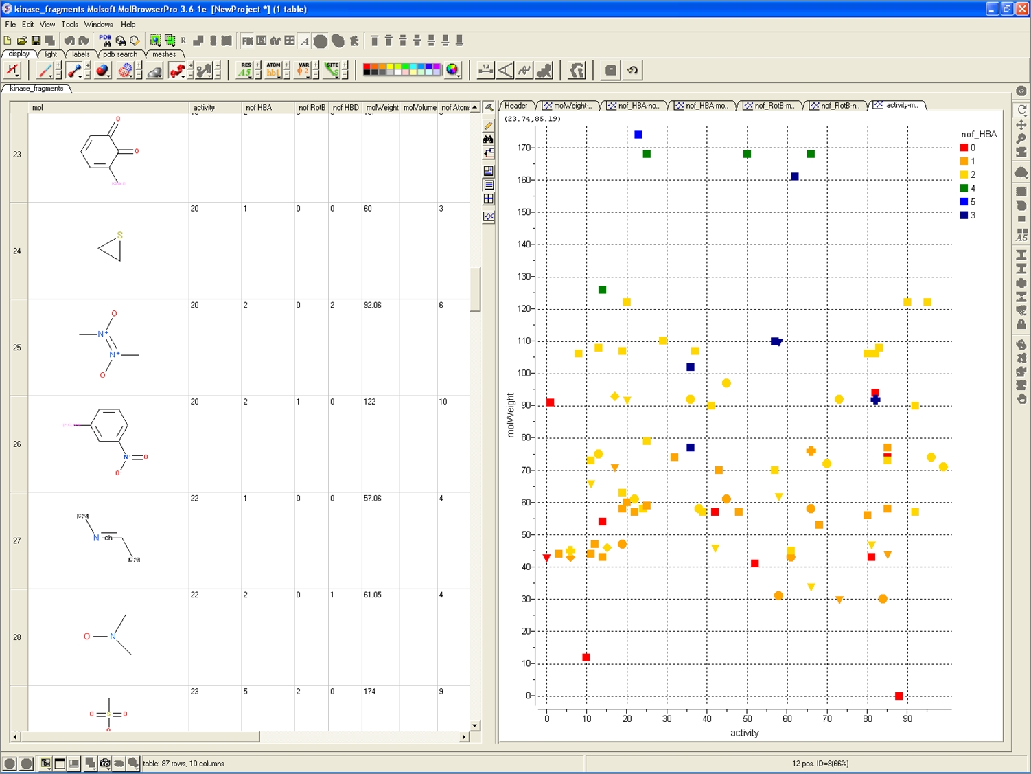Viewport: 1031px width, 774px height.
Task: Click the save project floppy icon
Action: point(36,41)
